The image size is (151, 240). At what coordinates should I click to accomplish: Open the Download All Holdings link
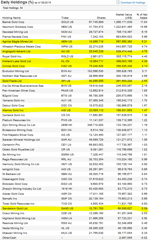coord(133,3)
